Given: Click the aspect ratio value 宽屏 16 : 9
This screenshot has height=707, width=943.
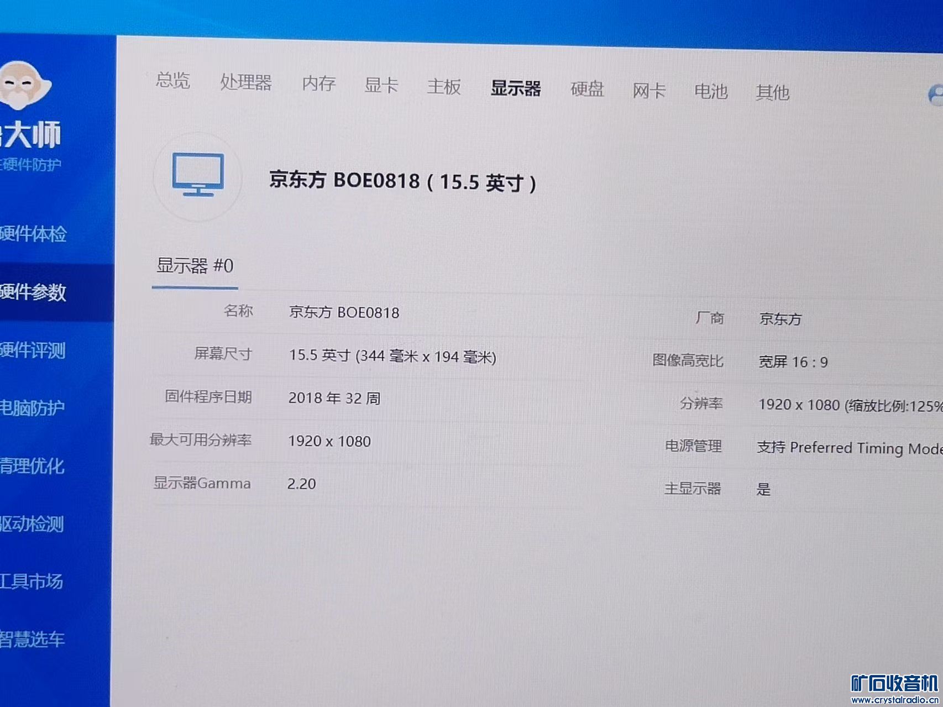Looking at the screenshot, I should [x=793, y=362].
